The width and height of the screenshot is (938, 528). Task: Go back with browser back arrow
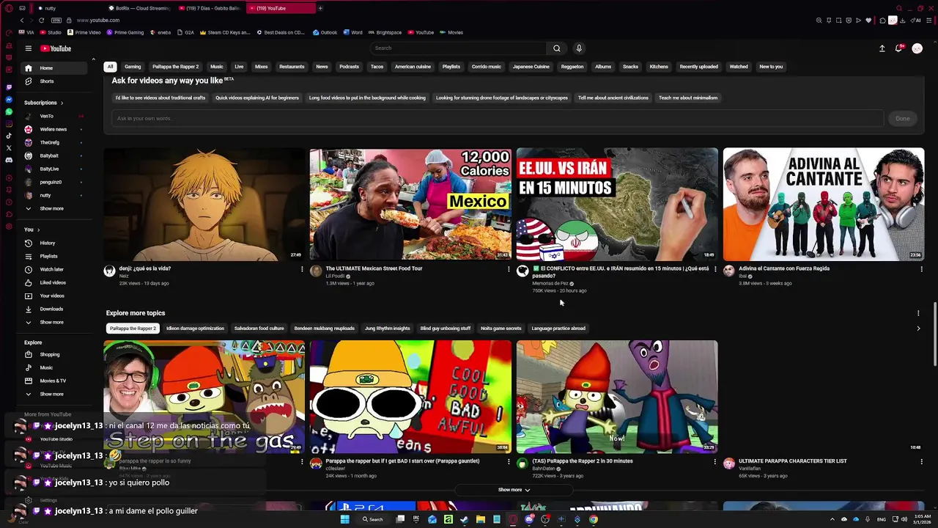pyautogui.click(x=21, y=21)
